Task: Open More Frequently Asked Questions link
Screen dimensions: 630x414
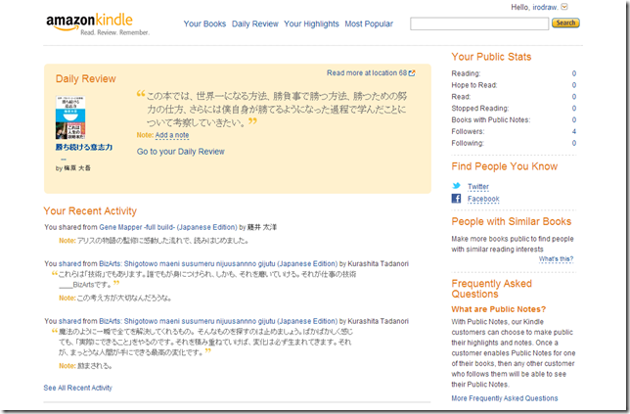Action: point(505,398)
